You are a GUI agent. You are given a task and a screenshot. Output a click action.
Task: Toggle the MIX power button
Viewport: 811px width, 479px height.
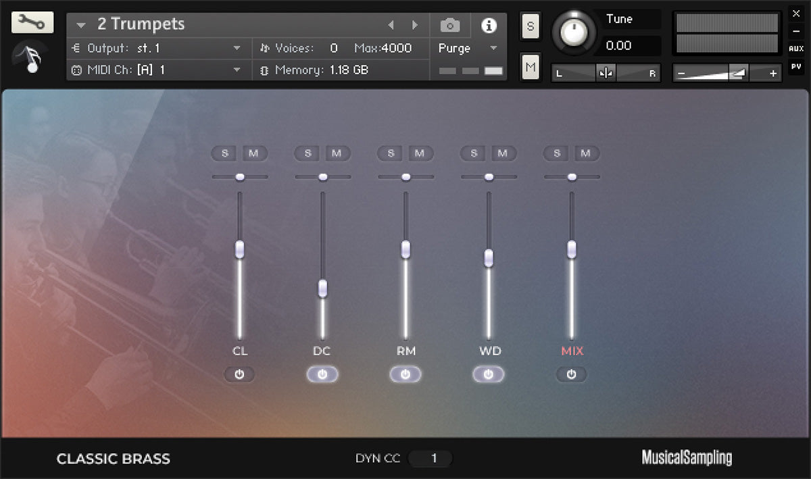coord(572,374)
